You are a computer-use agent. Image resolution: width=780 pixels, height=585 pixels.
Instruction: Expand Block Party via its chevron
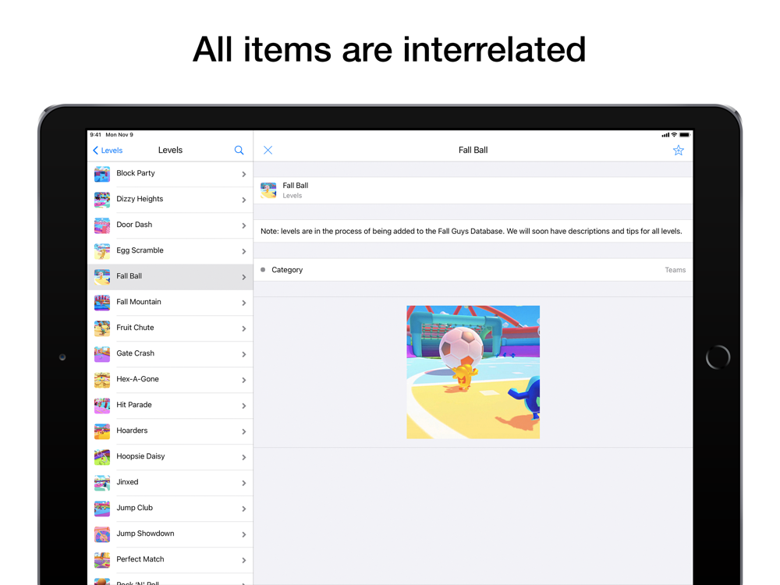tap(243, 174)
